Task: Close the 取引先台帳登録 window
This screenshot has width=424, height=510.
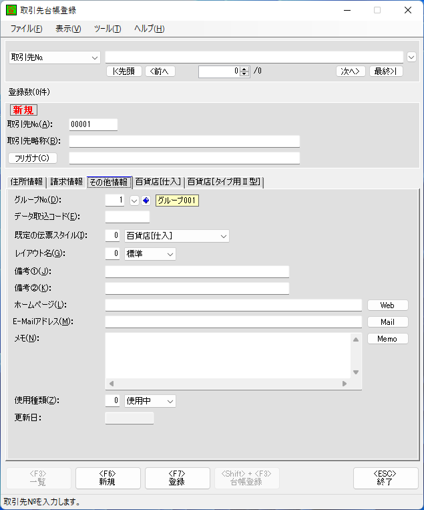Action: click(408, 11)
